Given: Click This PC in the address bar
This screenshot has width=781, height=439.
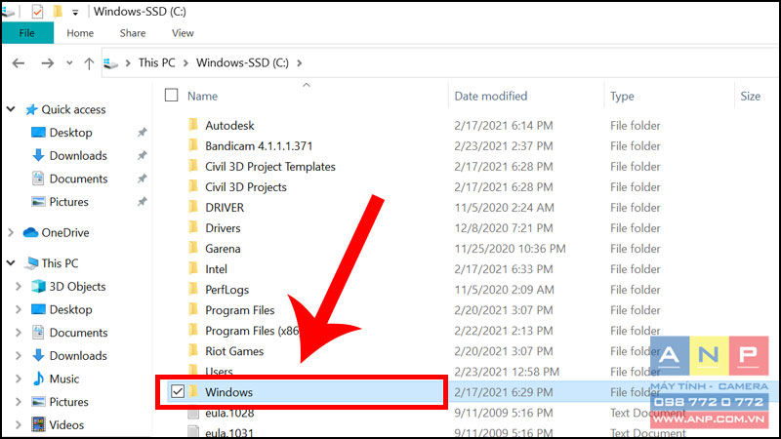Looking at the screenshot, I should click(156, 62).
